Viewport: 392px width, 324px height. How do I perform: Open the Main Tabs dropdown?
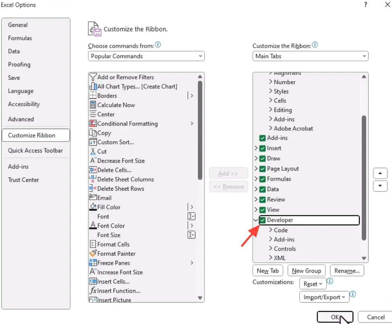click(x=310, y=56)
